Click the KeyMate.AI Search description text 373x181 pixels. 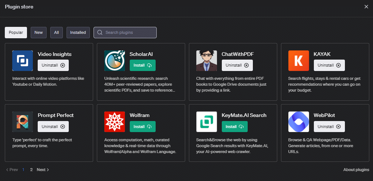point(232,146)
